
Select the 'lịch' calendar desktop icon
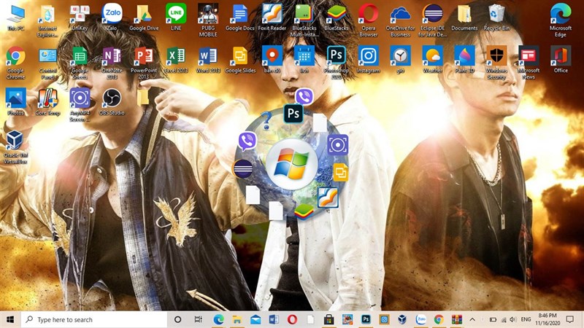point(304,60)
